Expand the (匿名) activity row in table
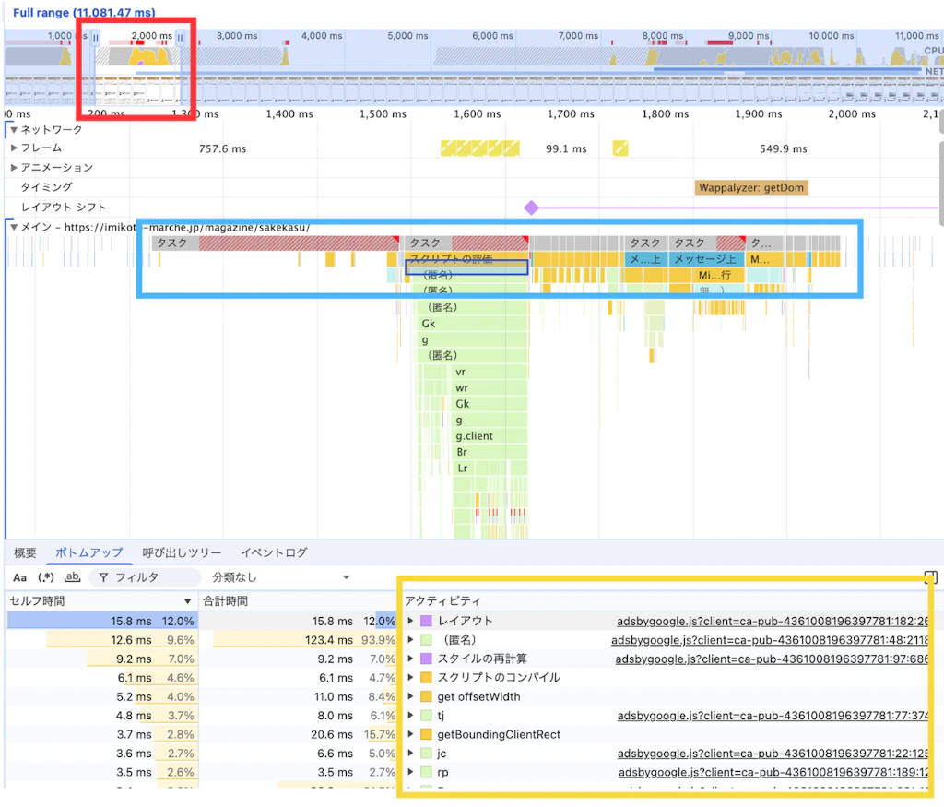Screen dimensions: 944x807 pyautogui.click(x=410, y=639)
